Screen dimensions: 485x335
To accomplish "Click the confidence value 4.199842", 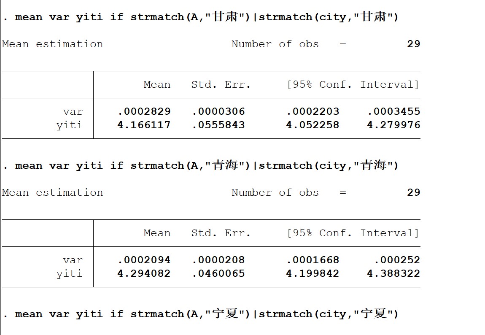I will (x=313, y=274).
